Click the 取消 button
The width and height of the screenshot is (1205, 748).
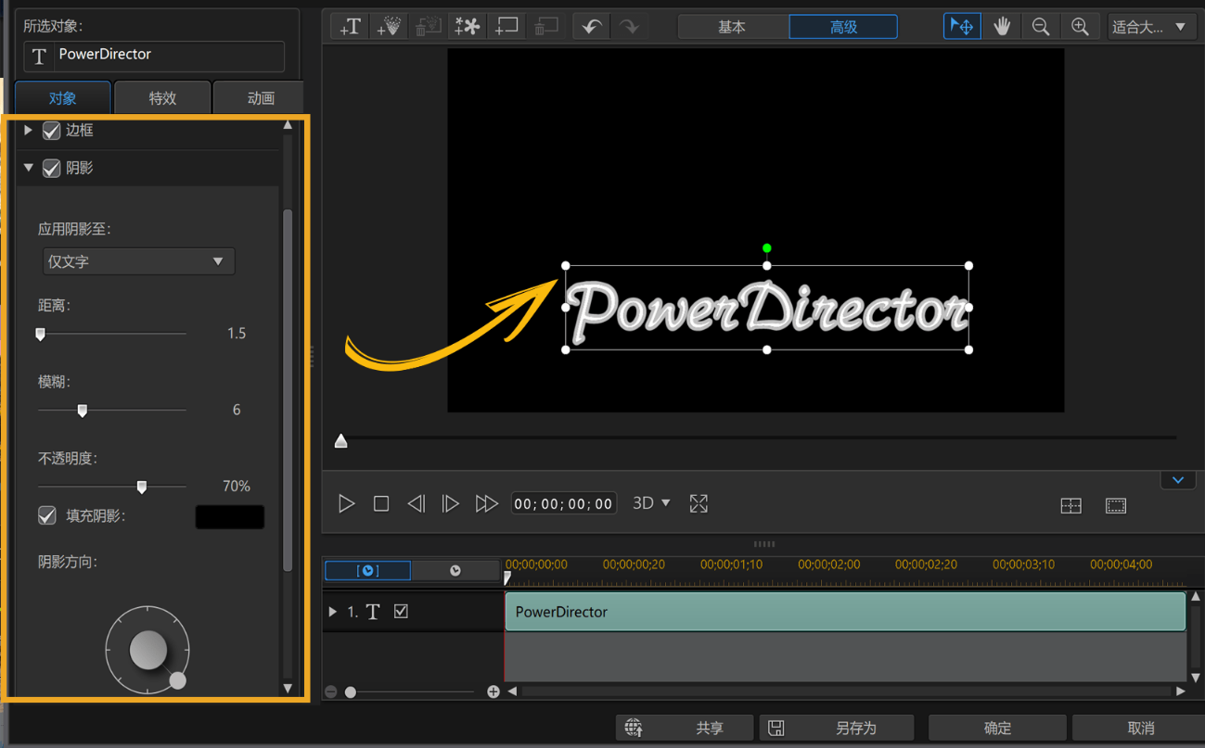pos(1140,728)
